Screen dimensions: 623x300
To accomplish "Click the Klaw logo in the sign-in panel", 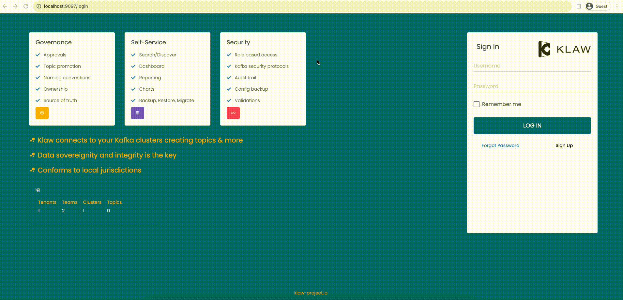I will coord(564,49).
